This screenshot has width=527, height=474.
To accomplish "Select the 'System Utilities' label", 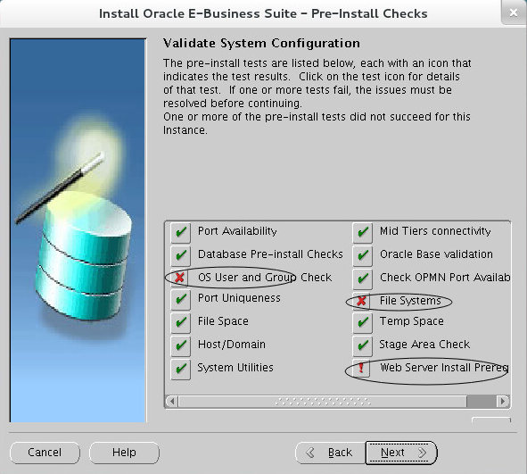I will click(235, 368).
